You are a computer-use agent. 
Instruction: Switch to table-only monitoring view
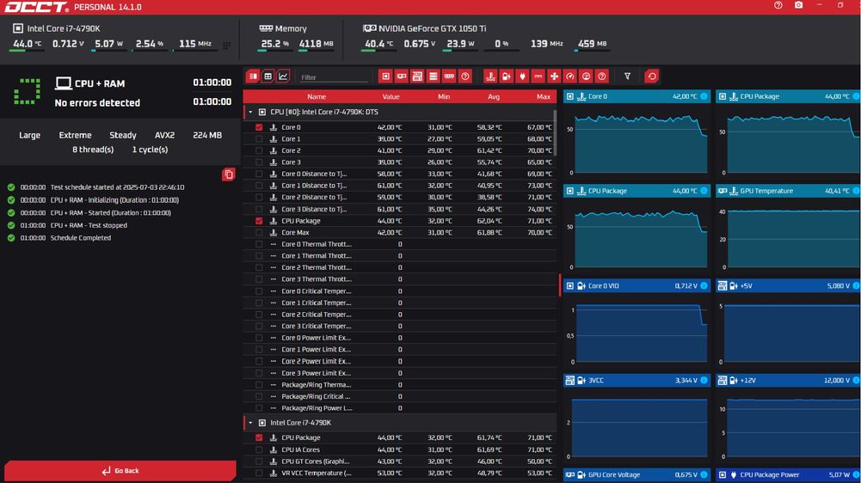[x=268, y=76]
